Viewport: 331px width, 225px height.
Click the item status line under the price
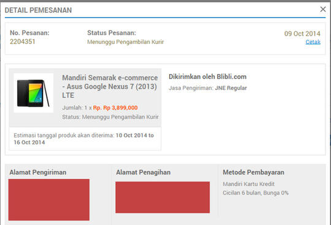(x=110, y=117)
